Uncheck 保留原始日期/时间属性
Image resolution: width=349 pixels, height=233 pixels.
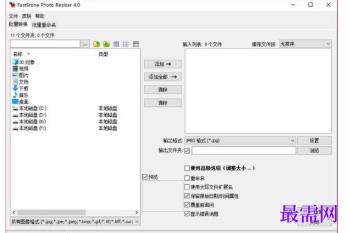(187, 196)
